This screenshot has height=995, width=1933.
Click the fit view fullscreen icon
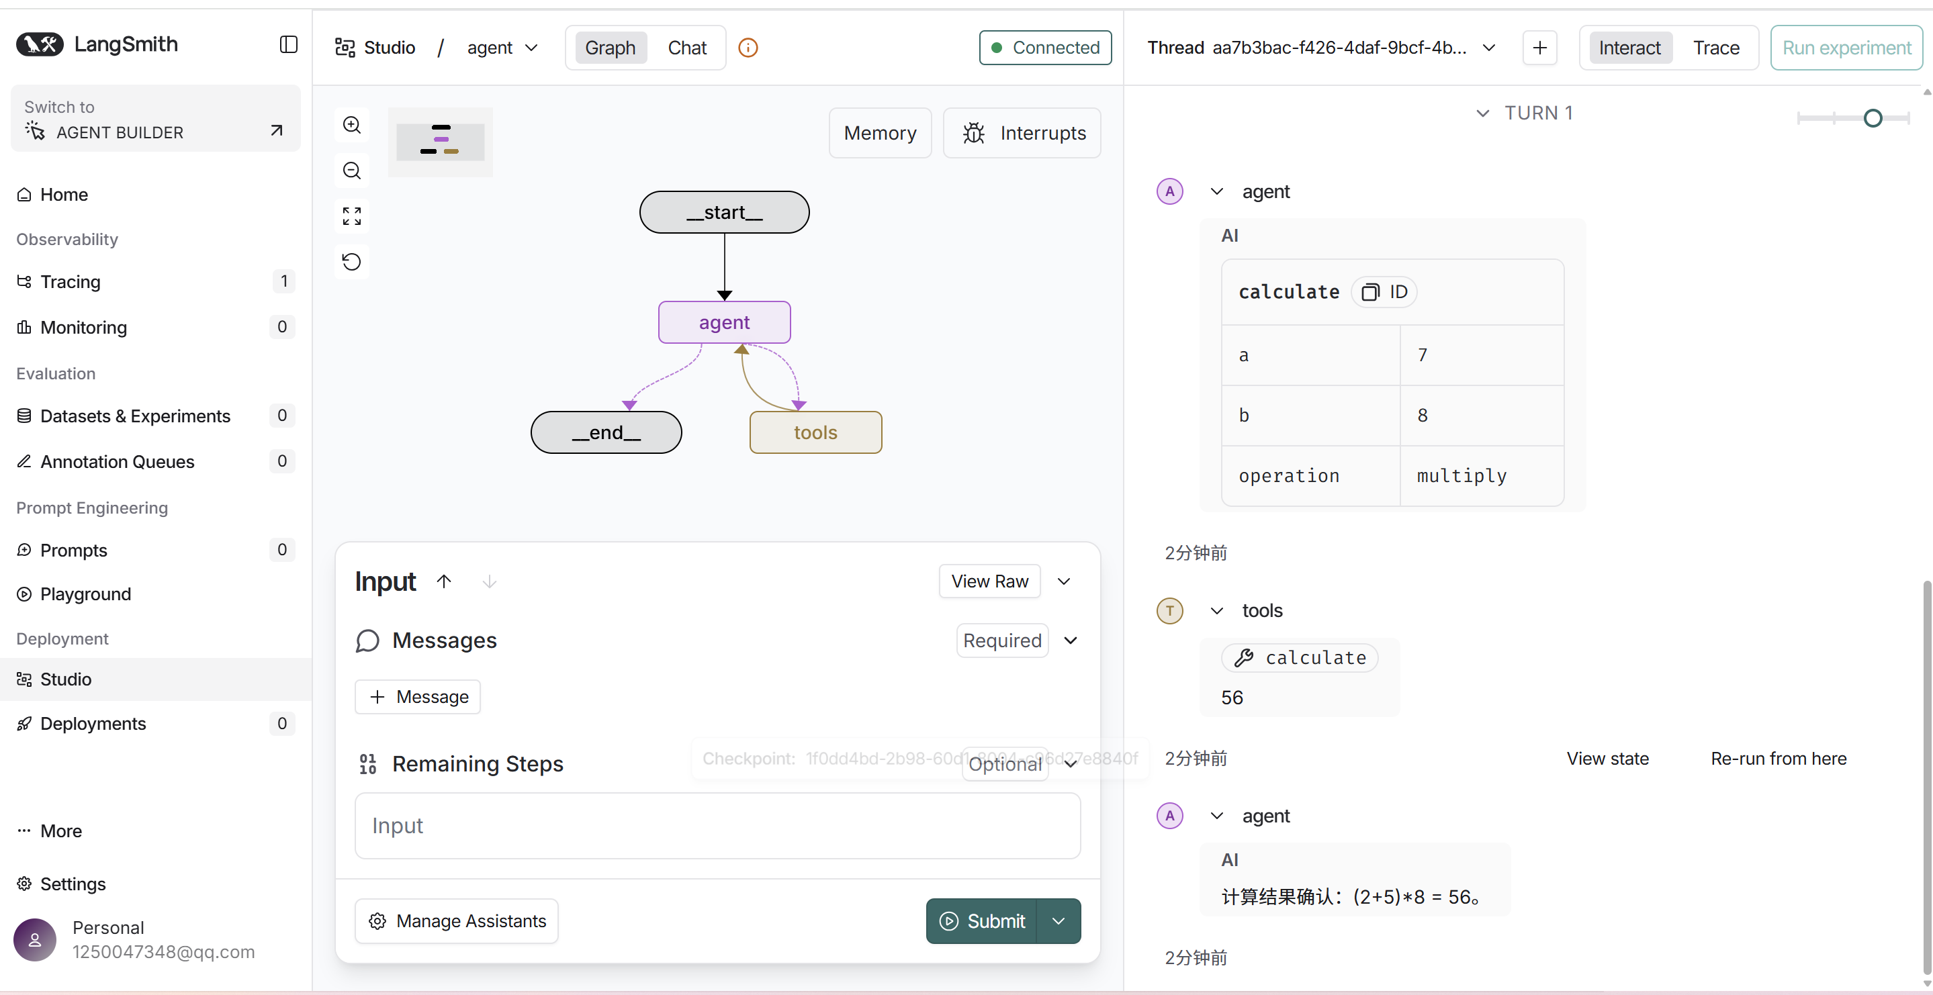352,216
